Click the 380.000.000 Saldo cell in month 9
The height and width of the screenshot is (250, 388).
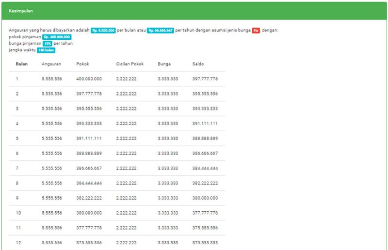click(205, 198)
